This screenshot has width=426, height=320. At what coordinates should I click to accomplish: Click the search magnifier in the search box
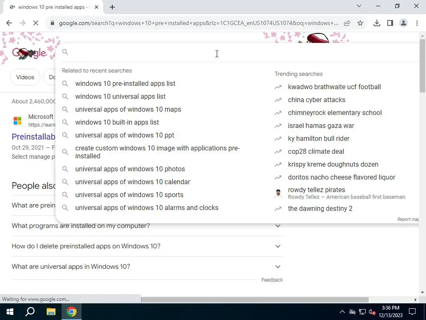point(65,52)
